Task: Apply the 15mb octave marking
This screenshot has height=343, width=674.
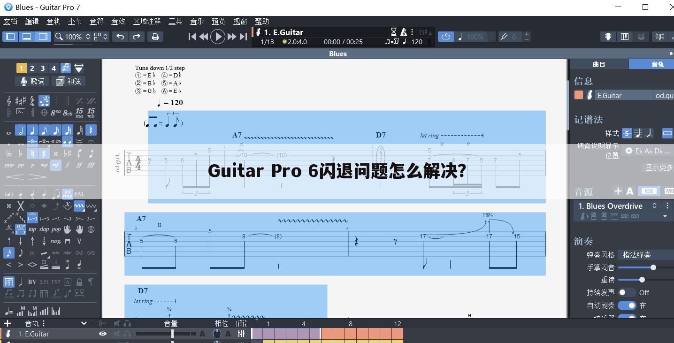Action: click(91, 113)
